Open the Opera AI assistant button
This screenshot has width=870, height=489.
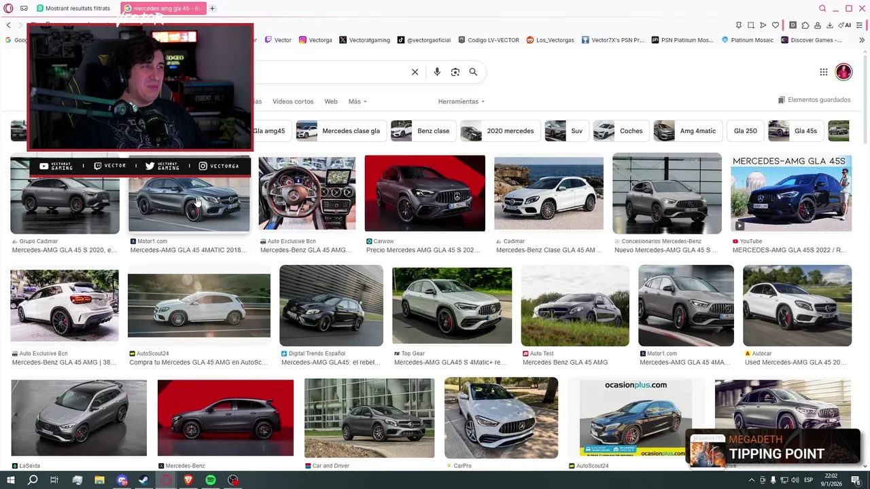coord(846,25)
